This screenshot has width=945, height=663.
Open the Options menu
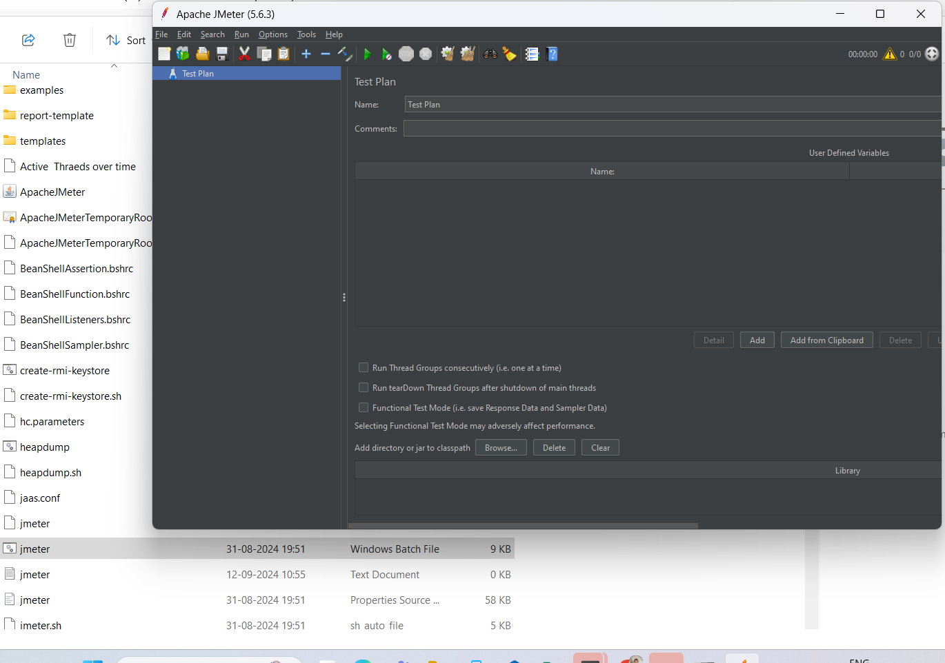pyautogui.click(x=272, y=34)
